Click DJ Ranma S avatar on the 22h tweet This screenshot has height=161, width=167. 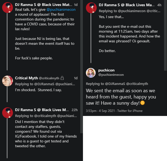click(x=7, y=112)
